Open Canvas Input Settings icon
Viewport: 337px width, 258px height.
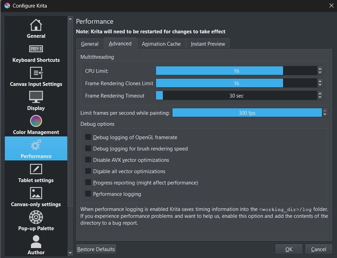tap(36, 73)
